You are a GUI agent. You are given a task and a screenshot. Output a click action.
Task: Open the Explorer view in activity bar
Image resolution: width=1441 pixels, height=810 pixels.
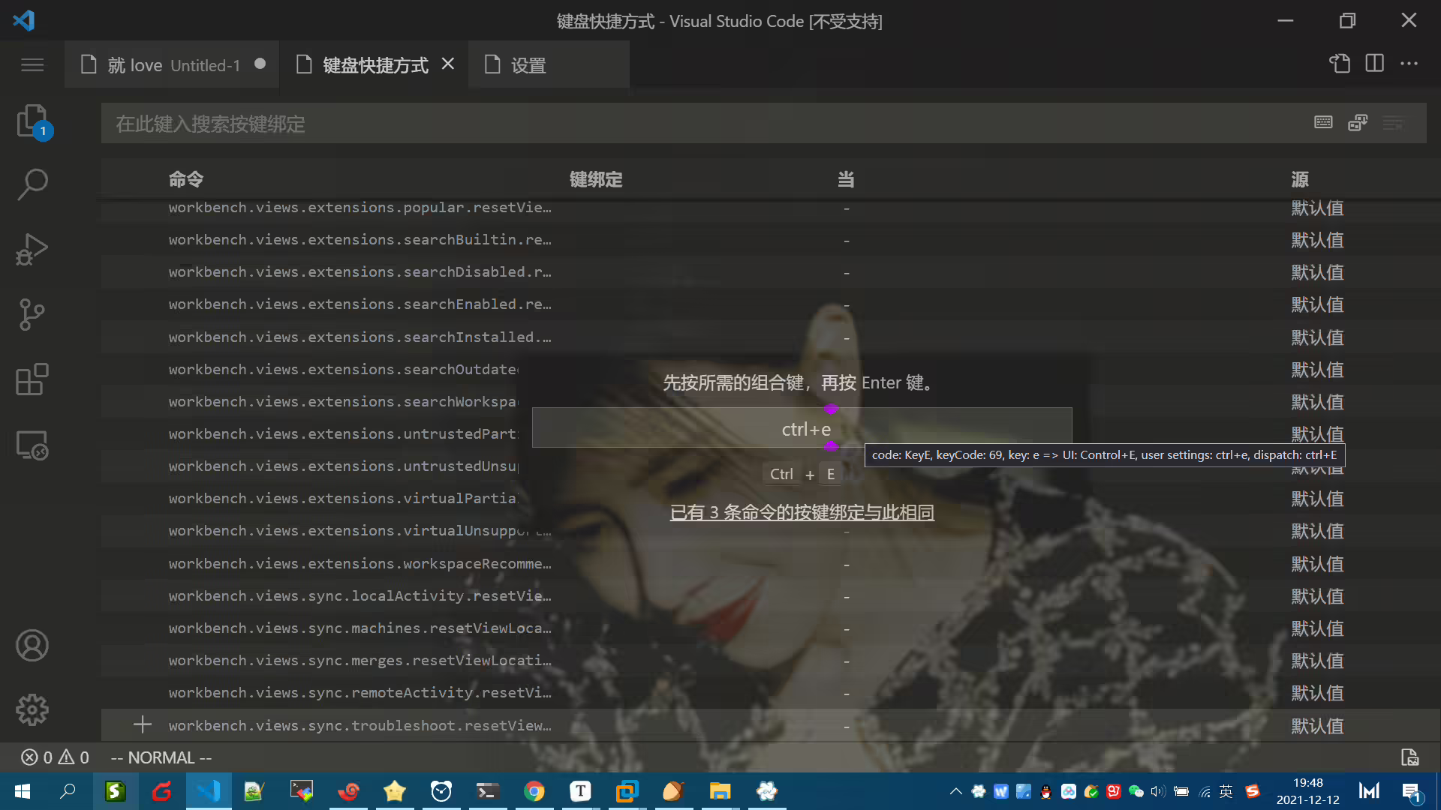click(x=32, y=121)
